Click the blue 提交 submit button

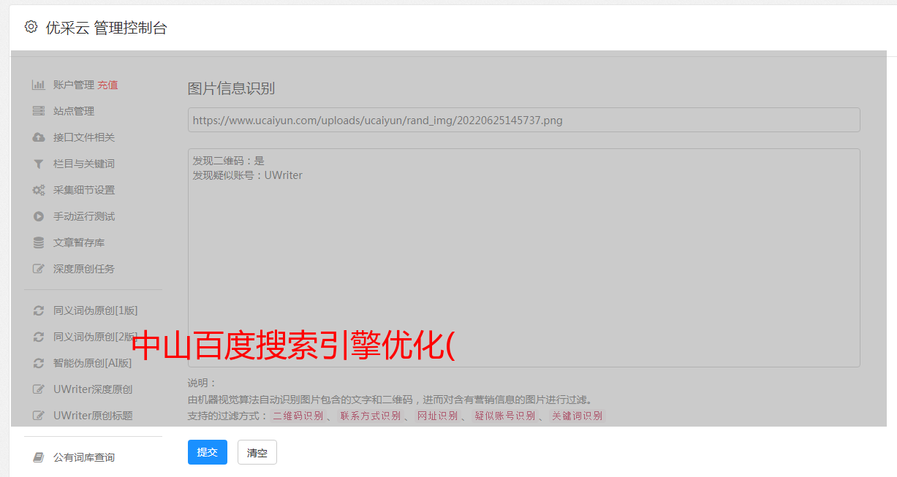tap(208, 452)
